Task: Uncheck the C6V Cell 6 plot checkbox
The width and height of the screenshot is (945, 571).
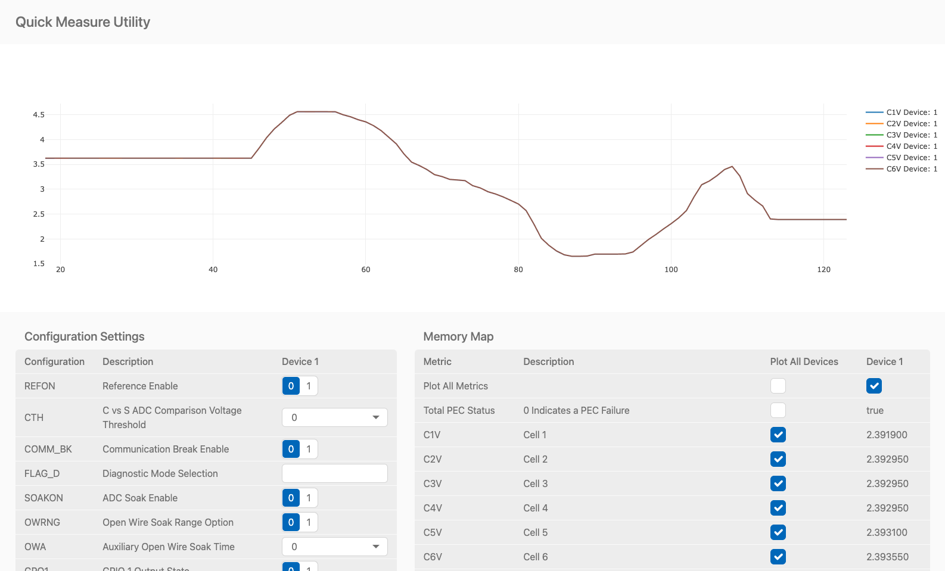Action: [x=778, y=557]
